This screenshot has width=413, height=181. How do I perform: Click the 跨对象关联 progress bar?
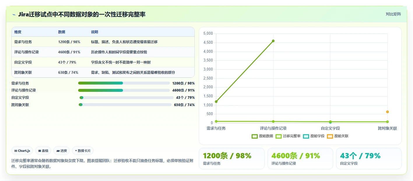point(125,105)
